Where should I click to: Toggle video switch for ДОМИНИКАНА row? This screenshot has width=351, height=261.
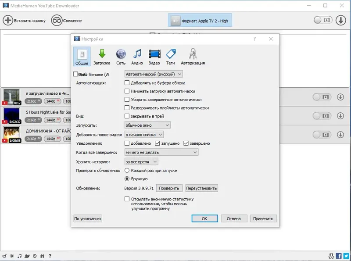[x=322, y=135]
